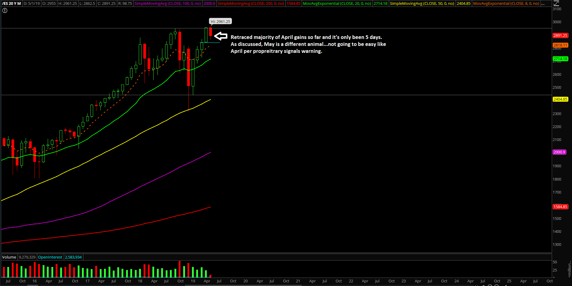The height and width of the screenshot is (286, 572).
Task: Click the 2000.9 value in the header
Action: coord(209,4)
